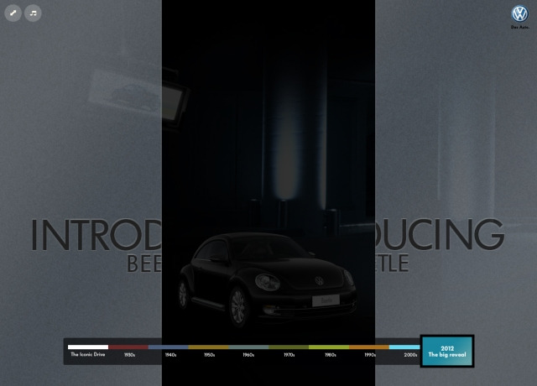Click the black Beetle car image
Image resolution: width=537 pixels, height=386 pixels.
click(268, 279)
